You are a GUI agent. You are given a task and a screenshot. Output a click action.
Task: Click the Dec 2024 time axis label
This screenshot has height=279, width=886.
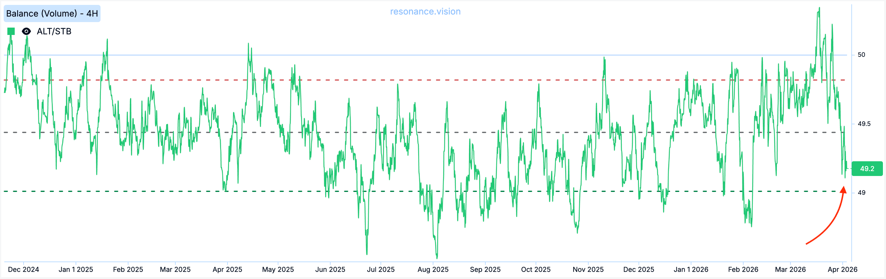23,269
